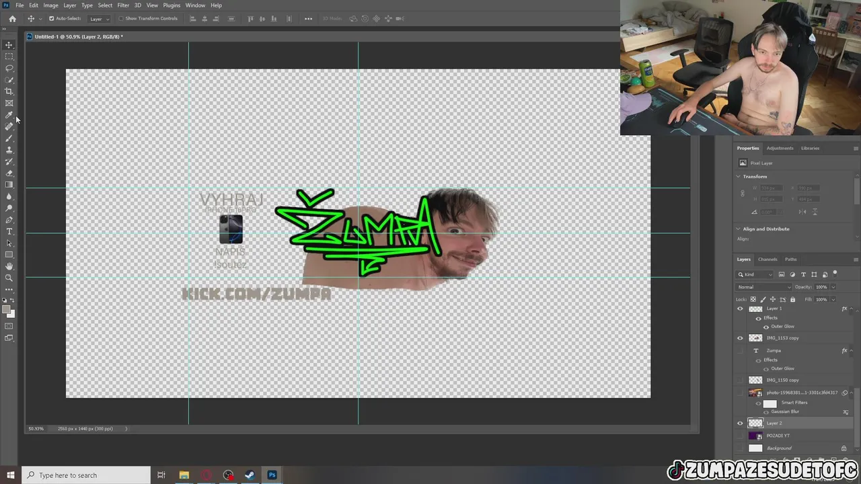The image size is (861, 484).
Task: Click the Layer 2 thumbnail
Action: 755,424
